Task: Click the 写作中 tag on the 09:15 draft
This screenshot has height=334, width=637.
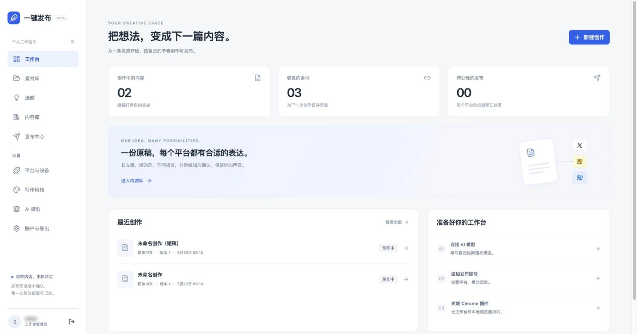Action: 388,248
